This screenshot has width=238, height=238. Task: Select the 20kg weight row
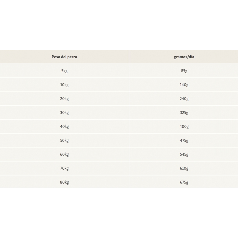pos(64,99)
